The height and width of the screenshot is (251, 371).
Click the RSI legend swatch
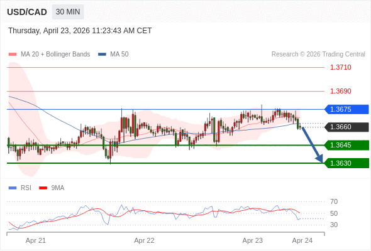(13, 188)
